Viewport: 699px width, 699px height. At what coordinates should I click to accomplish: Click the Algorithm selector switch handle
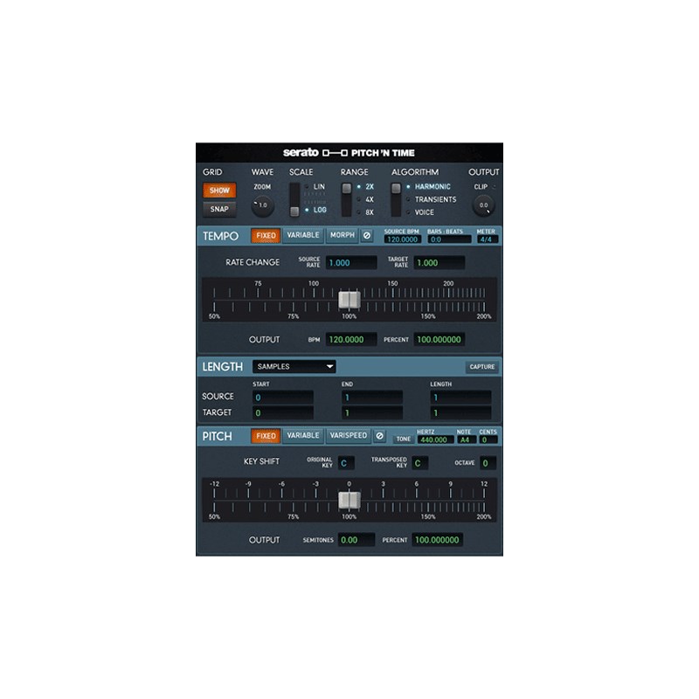click(396, 188)
